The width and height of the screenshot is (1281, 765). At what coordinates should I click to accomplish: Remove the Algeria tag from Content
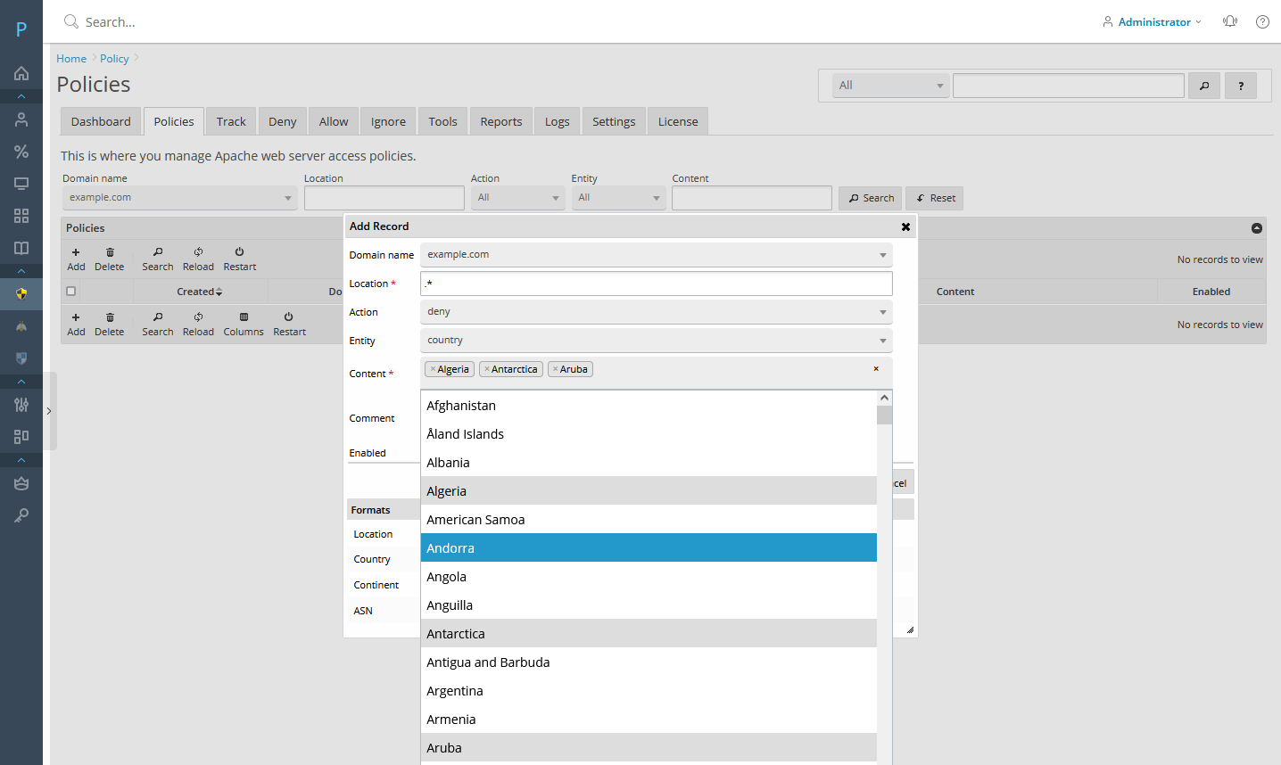click(x=434, y=369)
